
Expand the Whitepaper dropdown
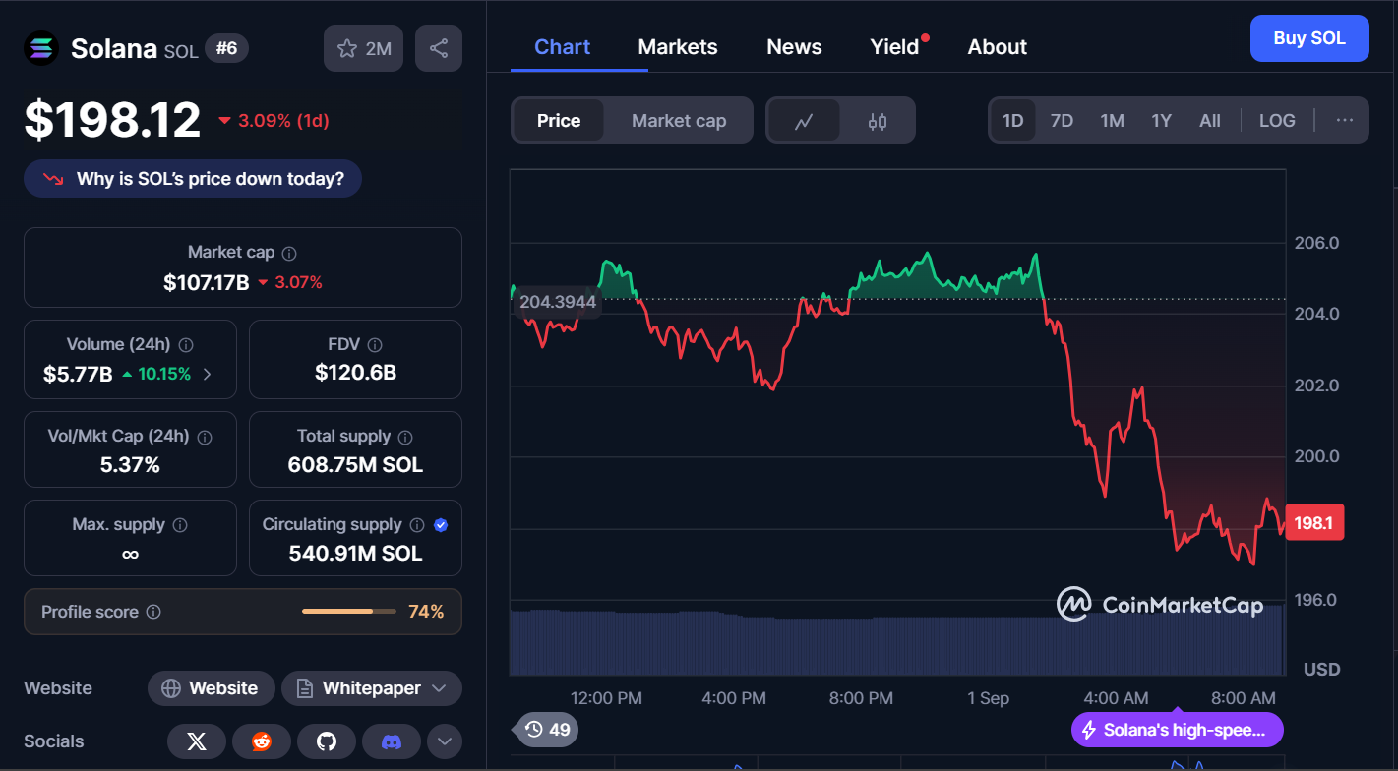click(x=372, y=688)
